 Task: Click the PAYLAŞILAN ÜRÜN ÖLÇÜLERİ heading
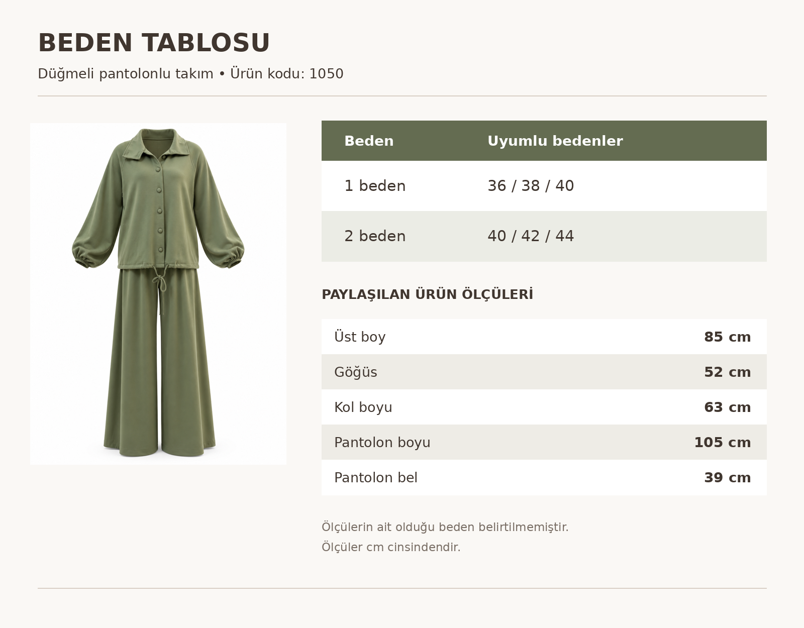click(x=428, y=294)
